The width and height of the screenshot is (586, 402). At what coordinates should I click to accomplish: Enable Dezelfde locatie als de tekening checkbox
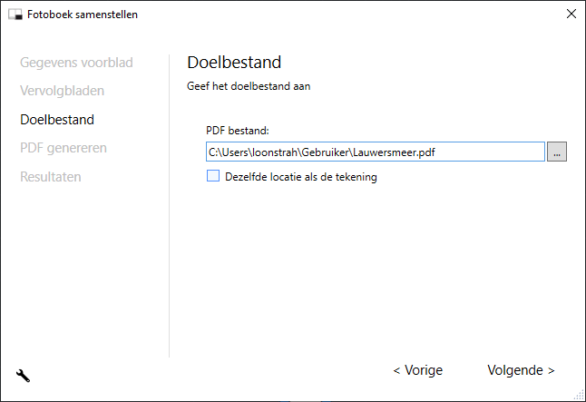click(x=213, y=177)
